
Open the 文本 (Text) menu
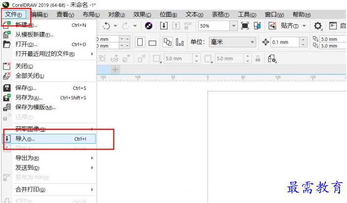(194, 15)
